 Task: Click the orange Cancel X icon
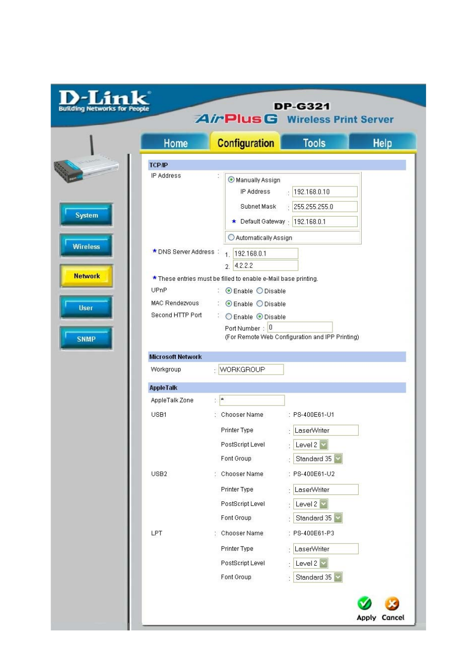click(392, 603)
